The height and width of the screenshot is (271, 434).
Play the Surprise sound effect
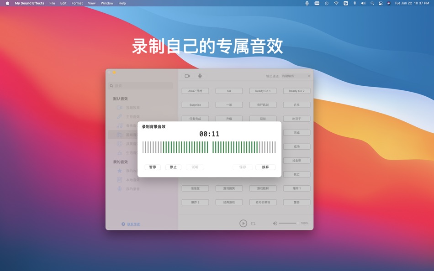coord(195,105)
